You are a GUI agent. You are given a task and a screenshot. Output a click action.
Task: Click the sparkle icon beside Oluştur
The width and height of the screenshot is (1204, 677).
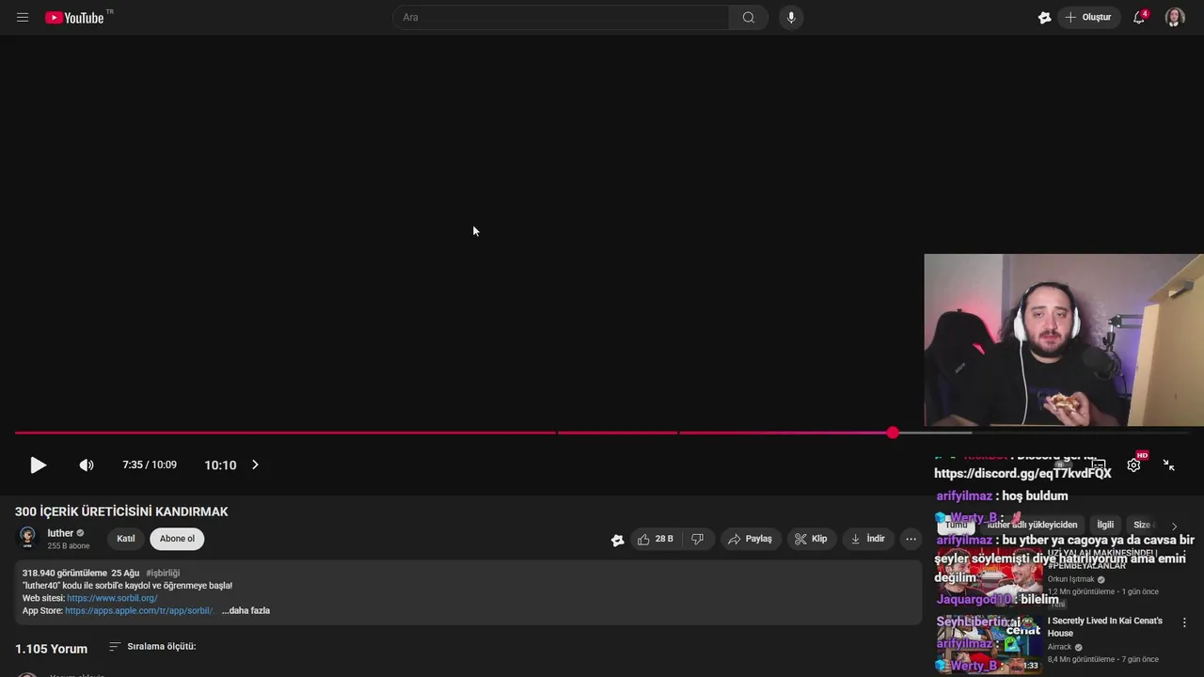pyautogui.click(x=1044, y=17)
